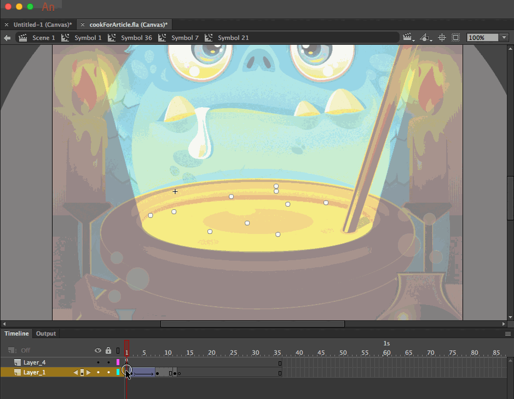Image resolution: width=514 pixels, height=399 pixels.
Task: Toggle outline view for Layer_1
Action: tap(119, 372)
